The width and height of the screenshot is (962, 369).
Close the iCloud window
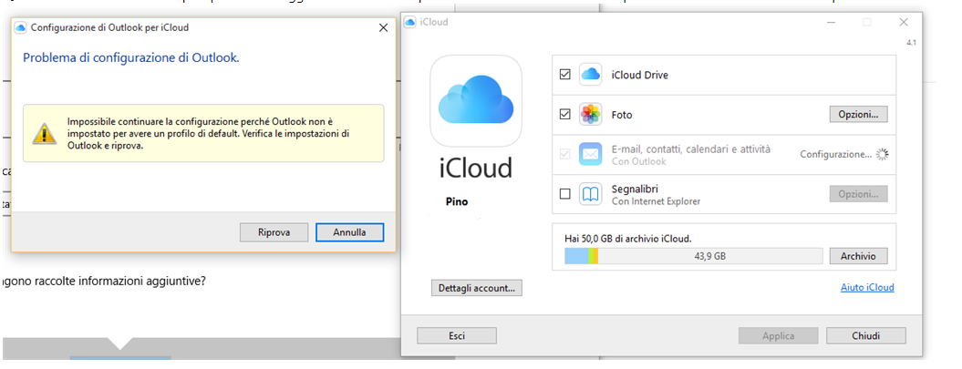point(903,22)
